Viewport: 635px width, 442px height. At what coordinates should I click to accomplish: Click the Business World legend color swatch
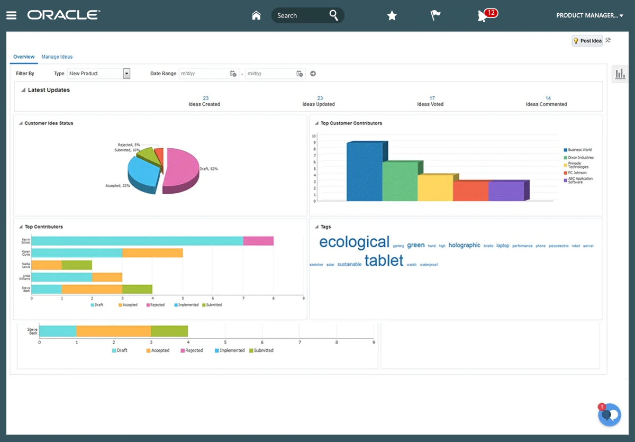565,150
